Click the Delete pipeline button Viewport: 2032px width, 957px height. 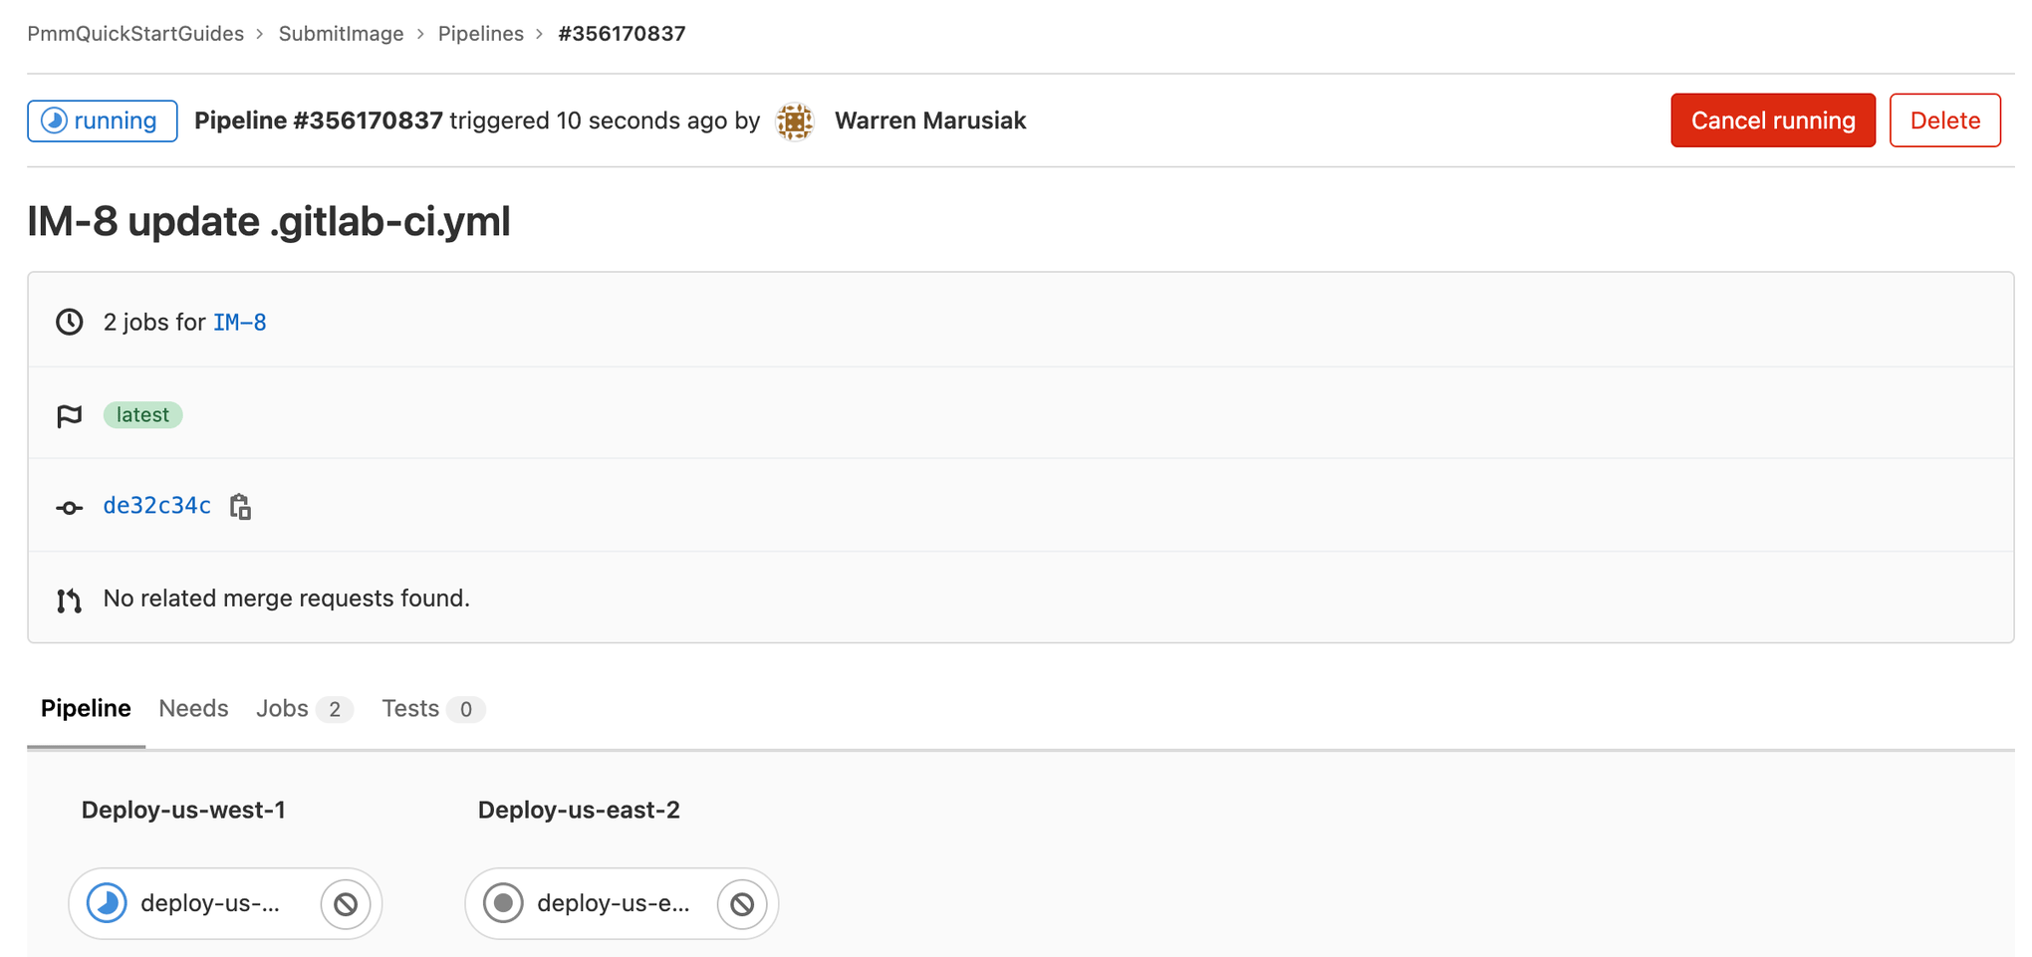point(1944,120)
